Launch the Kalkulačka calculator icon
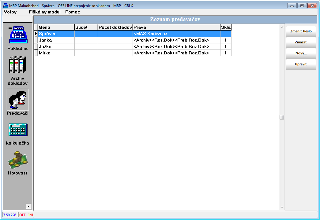This screenshot has height=220, width=320. [18, 130]
